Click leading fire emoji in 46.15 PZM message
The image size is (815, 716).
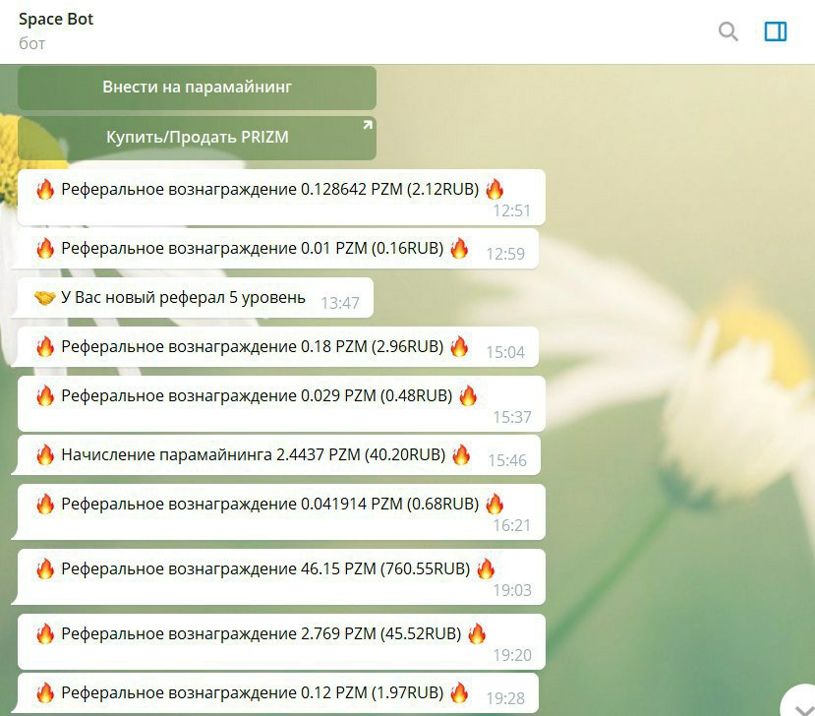(45, 568)
